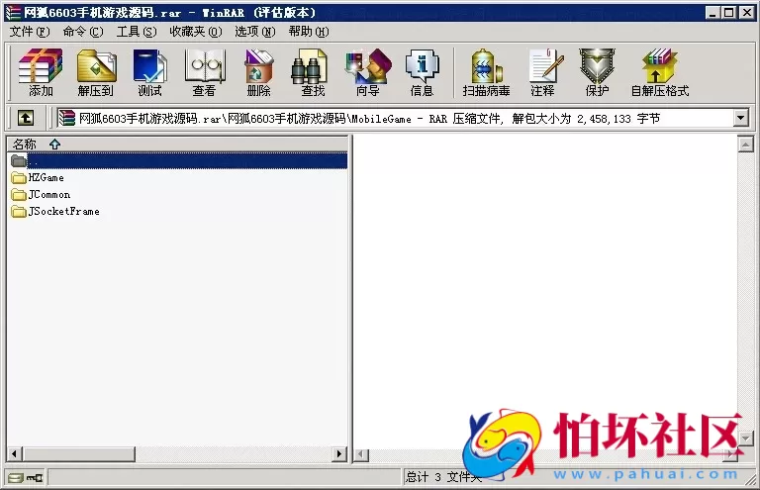Start 扫描病毒 (Virus Scan) tool
This screenshot has width=760, height=490.
click(x=486, y=73)
